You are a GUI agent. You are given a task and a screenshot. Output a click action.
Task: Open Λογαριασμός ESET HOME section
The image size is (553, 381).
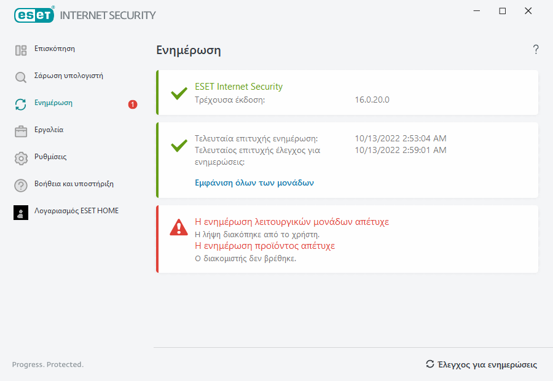click(x=77, y=211)
